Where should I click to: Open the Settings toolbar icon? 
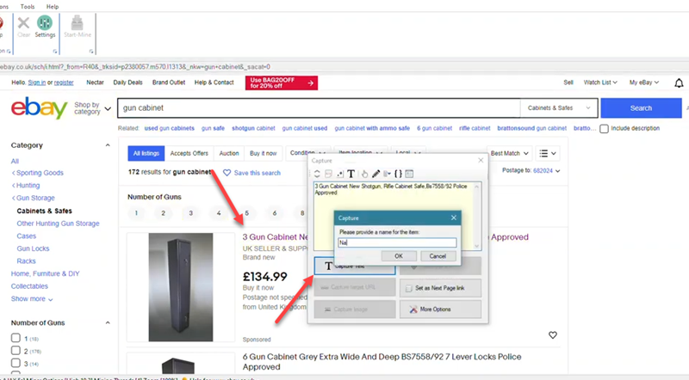click(x=45, y=25)
